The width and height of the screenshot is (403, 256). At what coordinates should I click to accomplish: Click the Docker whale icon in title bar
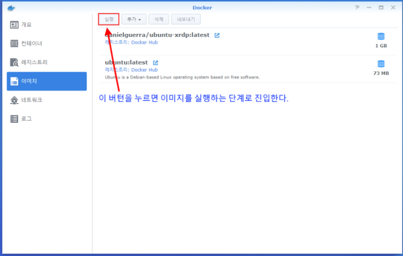12,8
